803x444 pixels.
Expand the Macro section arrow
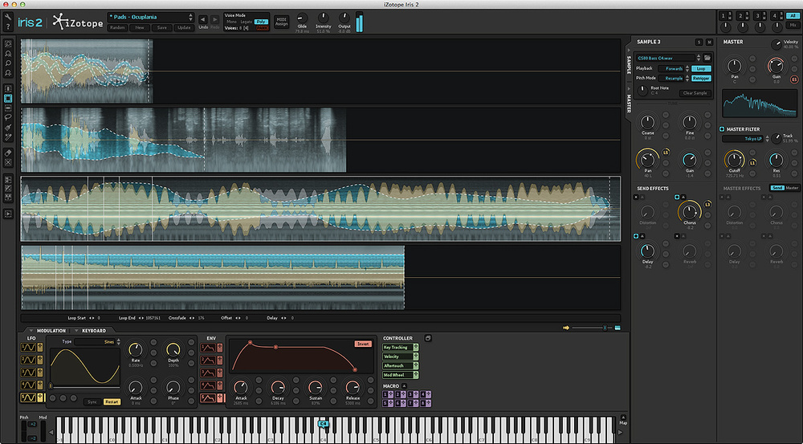click(404, 386)
